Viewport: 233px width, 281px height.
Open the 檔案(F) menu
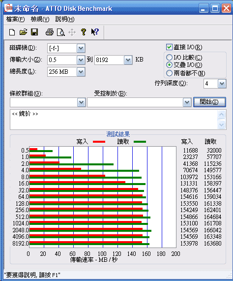15,19
